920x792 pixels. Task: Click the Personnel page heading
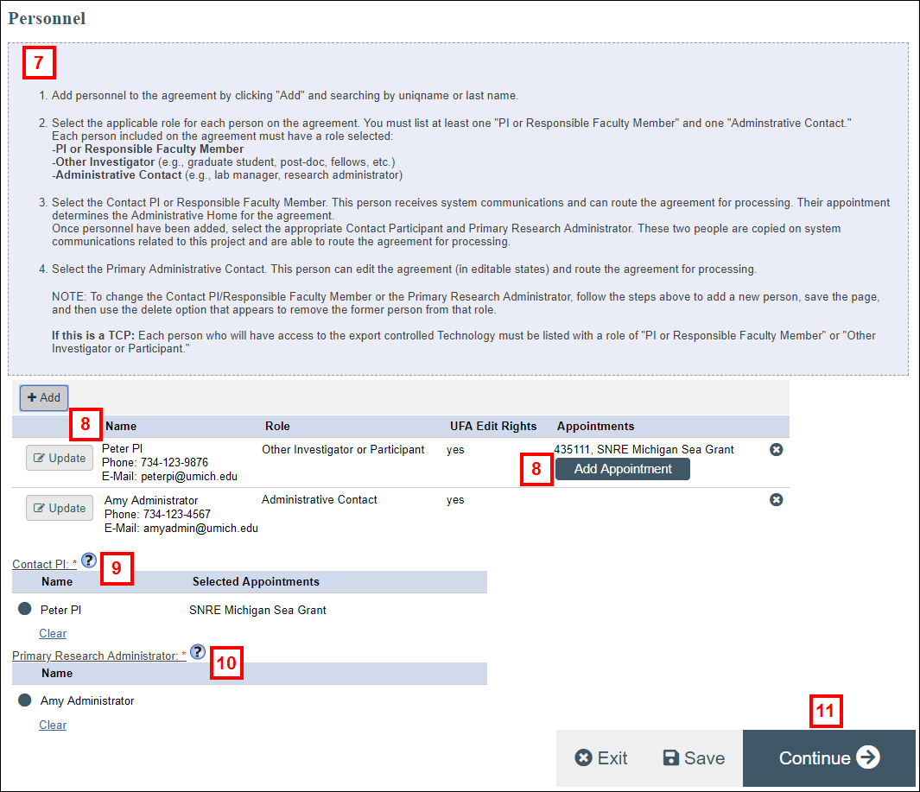[47, 19]
